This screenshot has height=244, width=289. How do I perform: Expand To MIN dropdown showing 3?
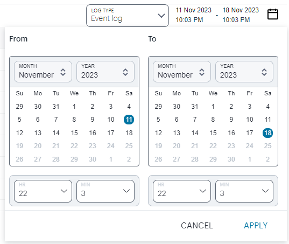(244, 191)
